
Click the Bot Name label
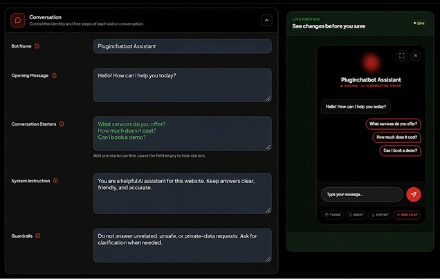click(x=21, y=46)
